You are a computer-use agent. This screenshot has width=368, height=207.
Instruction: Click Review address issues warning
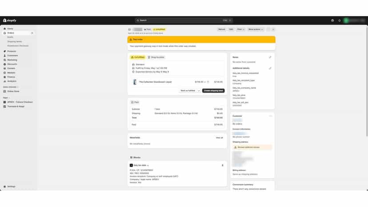click(x=252, y=147)
